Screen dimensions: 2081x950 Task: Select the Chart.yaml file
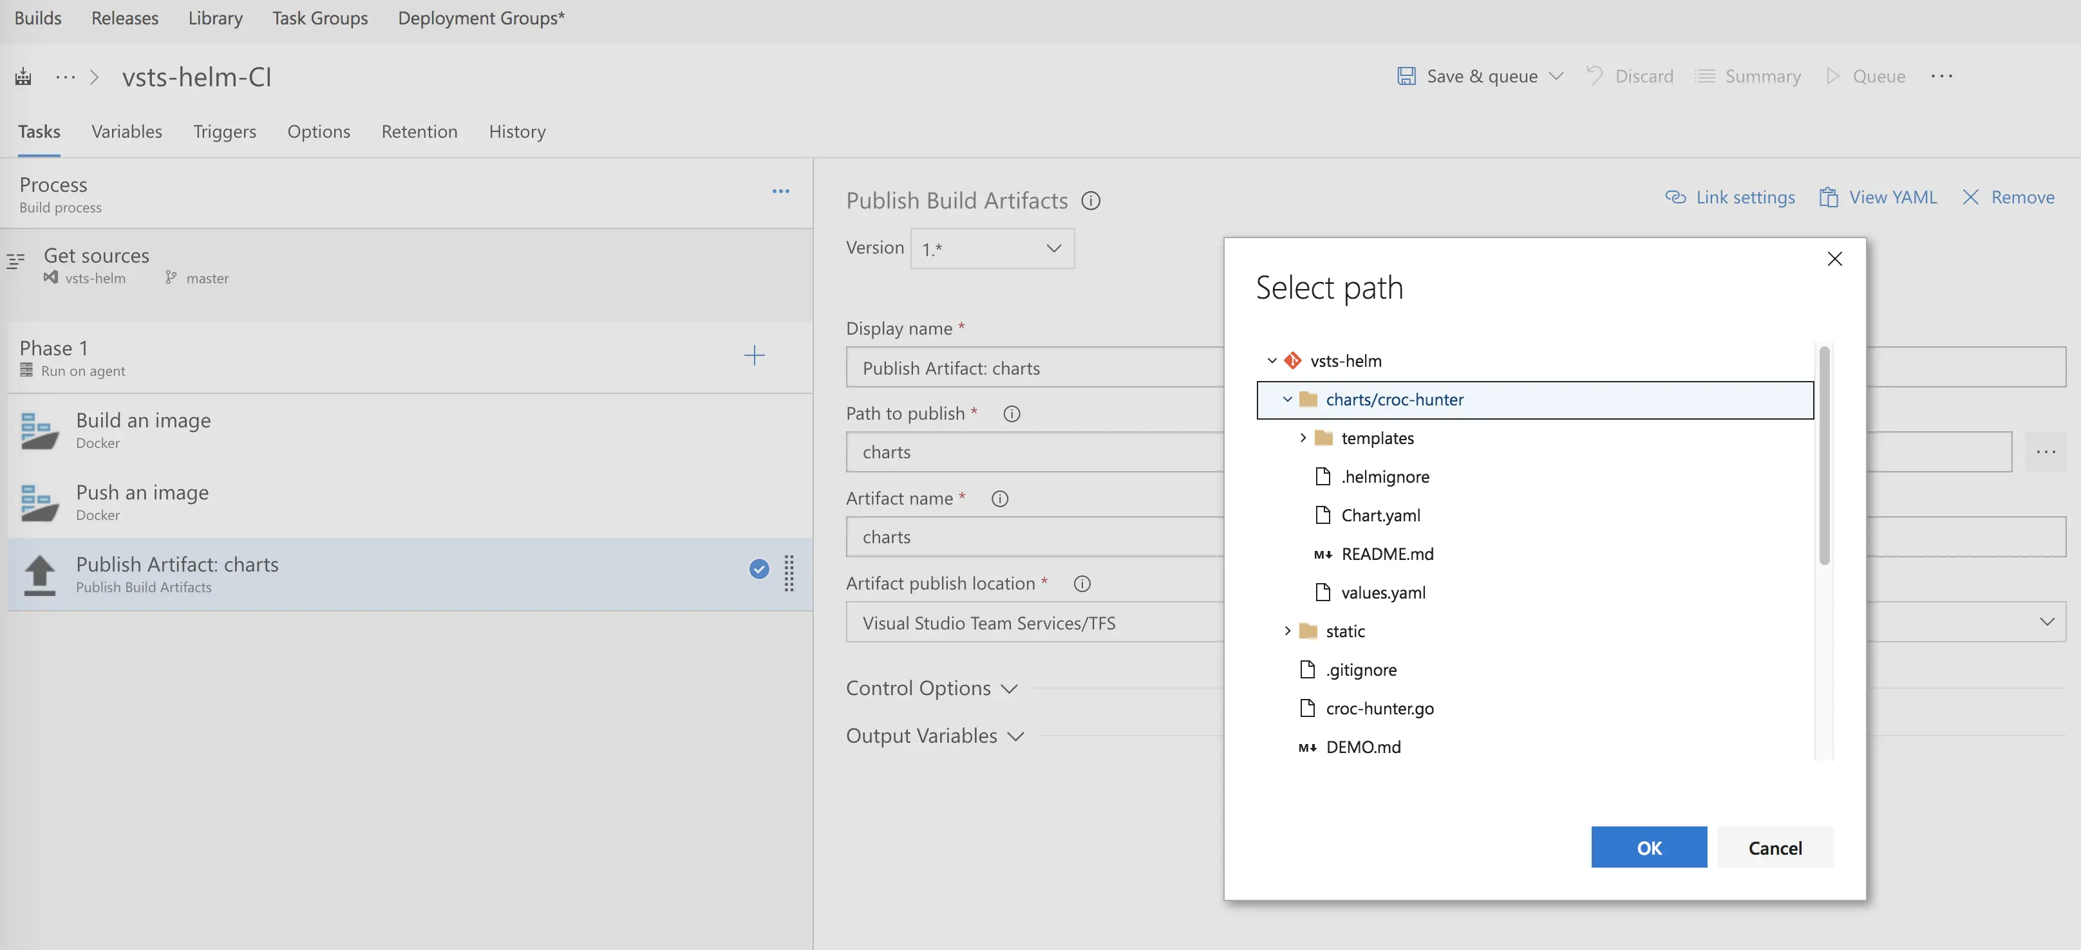point(1380,516)
